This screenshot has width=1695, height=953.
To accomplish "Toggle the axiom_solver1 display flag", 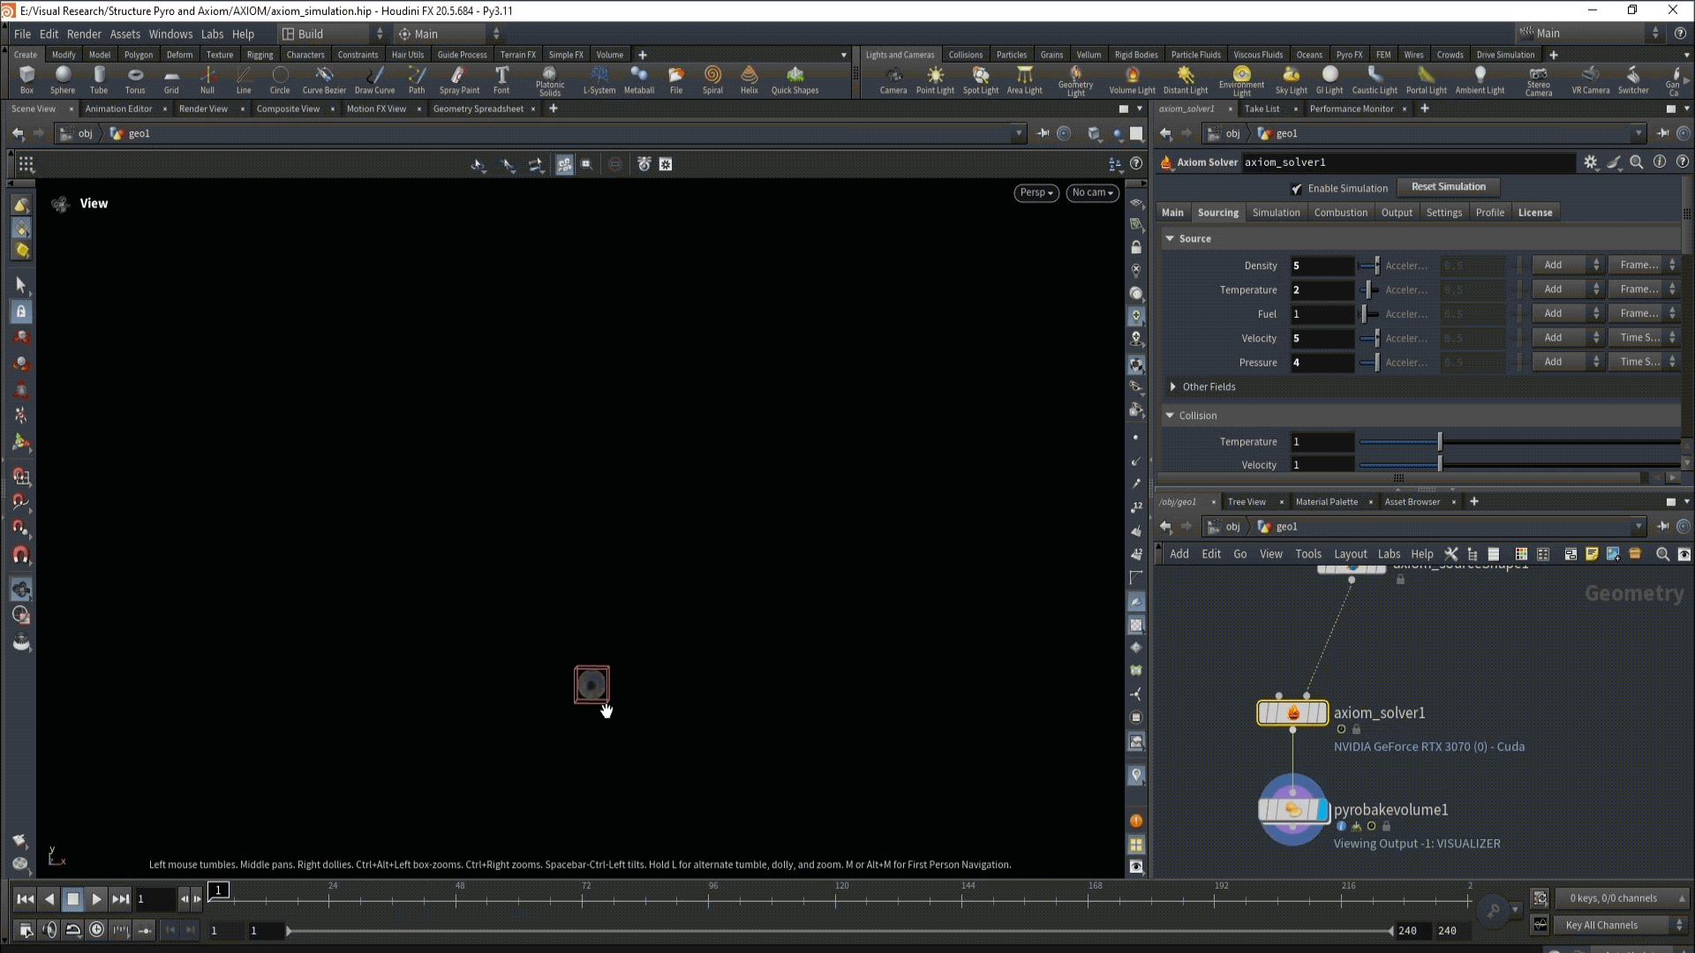I will pos(1321,713).
